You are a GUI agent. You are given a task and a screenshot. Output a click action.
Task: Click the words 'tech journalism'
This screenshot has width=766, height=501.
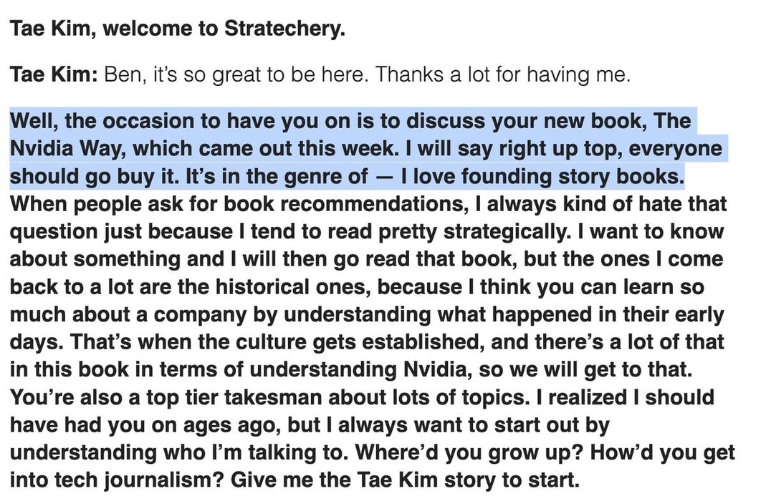(x=139, y=480)
